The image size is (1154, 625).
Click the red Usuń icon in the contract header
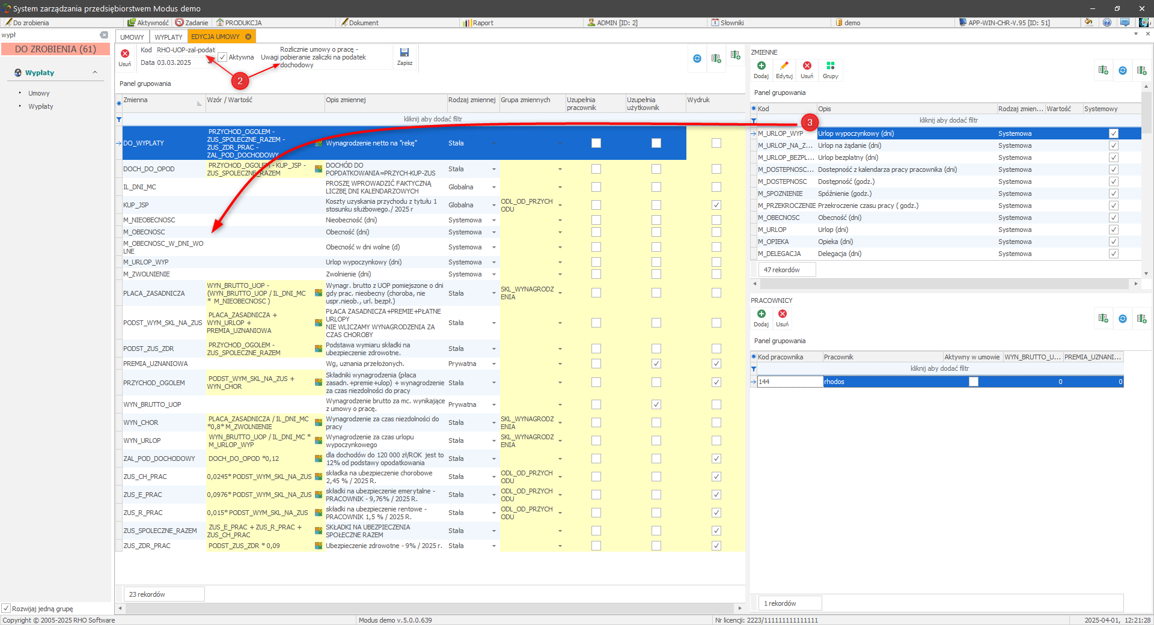pos(125,54)
